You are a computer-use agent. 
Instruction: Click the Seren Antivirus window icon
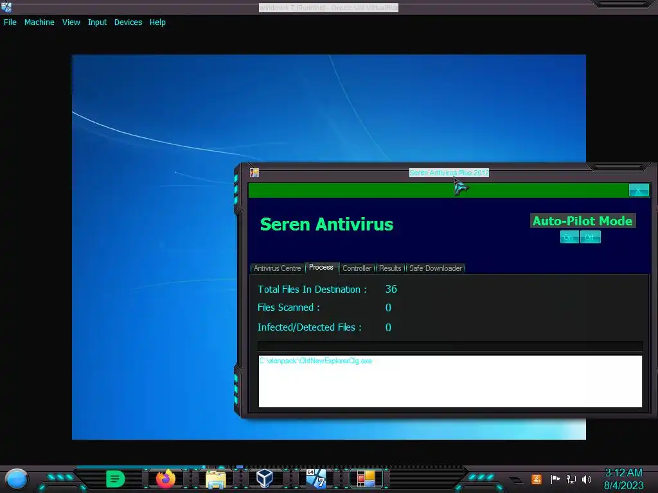(254, 173)
